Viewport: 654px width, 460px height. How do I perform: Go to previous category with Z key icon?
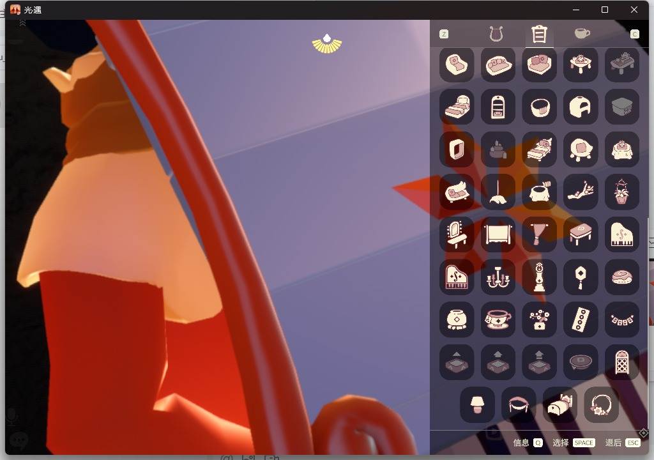[444, 34]
